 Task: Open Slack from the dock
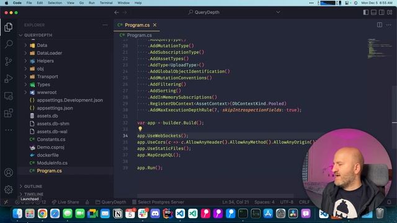pyautogui.click(x=143, y=214)
